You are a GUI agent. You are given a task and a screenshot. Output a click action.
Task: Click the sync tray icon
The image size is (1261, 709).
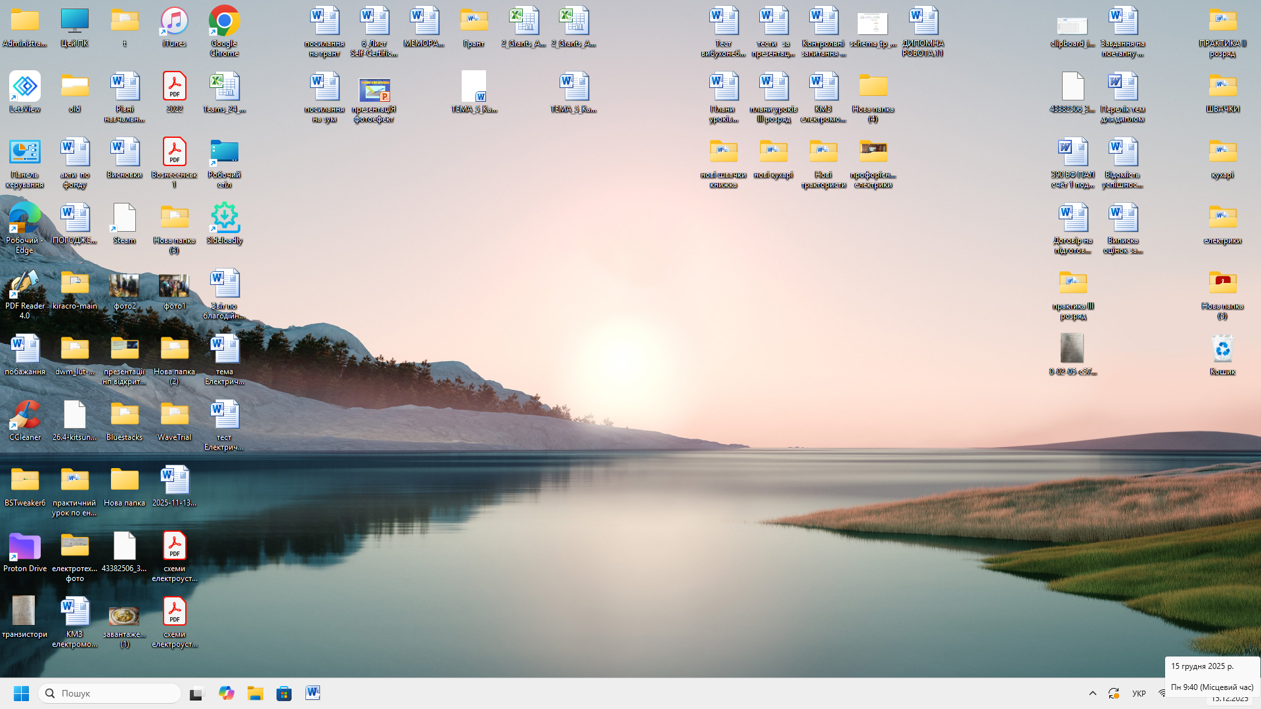click(x=1113, y=693)
